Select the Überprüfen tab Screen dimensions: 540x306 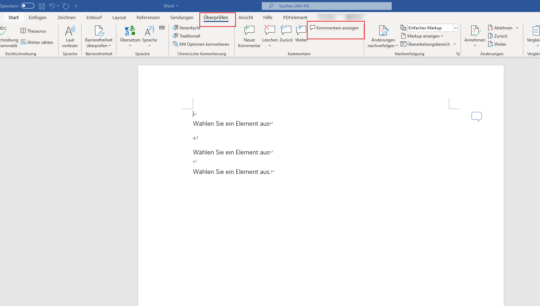pos(216,17)
